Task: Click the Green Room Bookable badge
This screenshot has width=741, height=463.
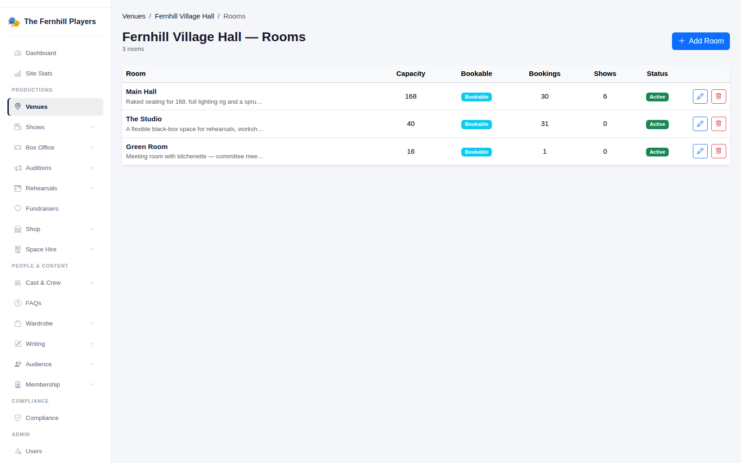Action: pos(477,152)
